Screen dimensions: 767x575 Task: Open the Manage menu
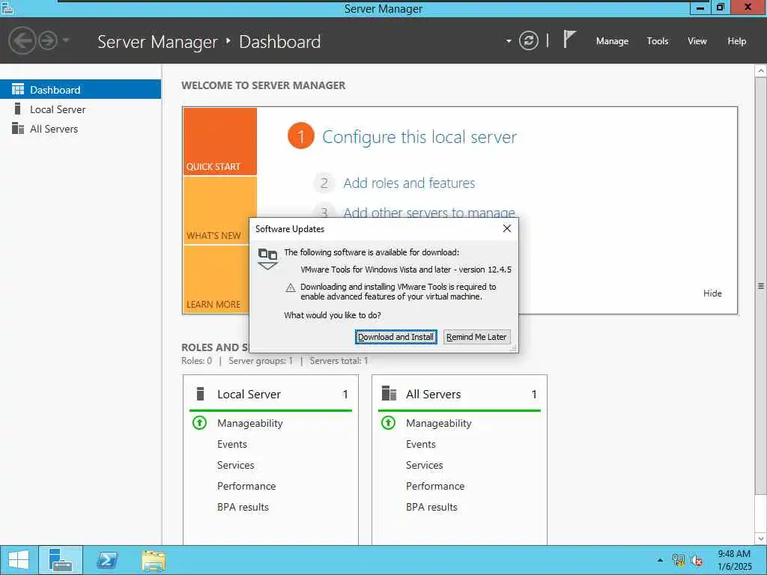[x=612, y=41]
